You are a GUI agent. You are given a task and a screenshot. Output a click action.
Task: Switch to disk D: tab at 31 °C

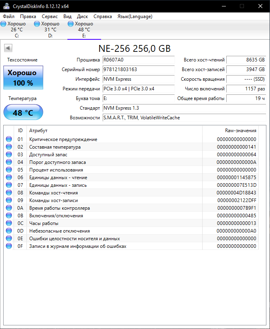(50, 30)
